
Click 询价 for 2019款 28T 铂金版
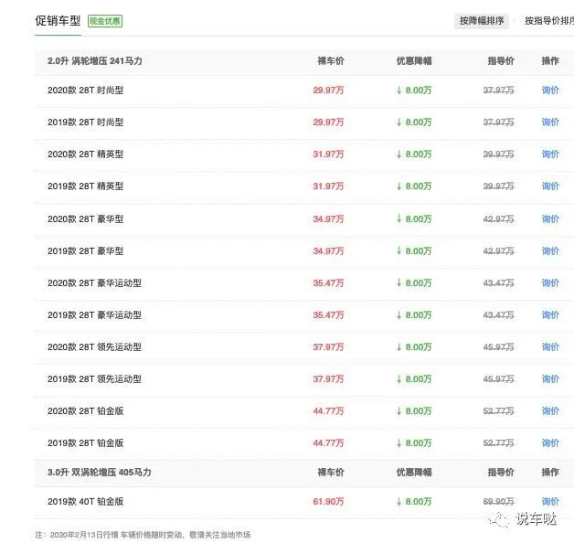tap(550, 443)
